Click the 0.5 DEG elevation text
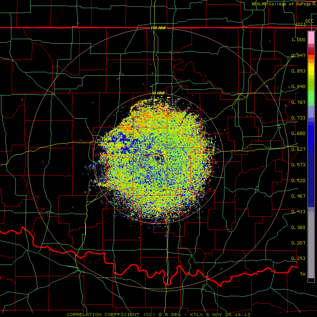The image size is (317, 317). (170, 315)
